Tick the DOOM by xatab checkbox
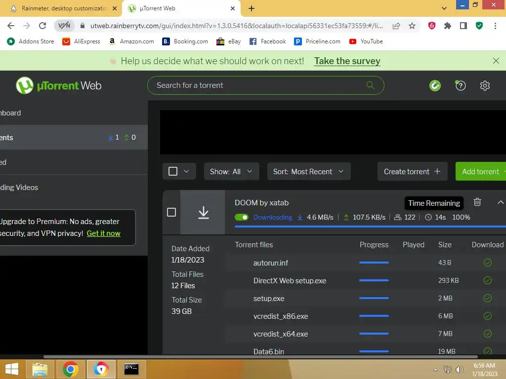The width and height of the screenshot is (506, 379). click(171, 212)
